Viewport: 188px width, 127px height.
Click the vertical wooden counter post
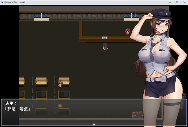click(x=80, y=30)
